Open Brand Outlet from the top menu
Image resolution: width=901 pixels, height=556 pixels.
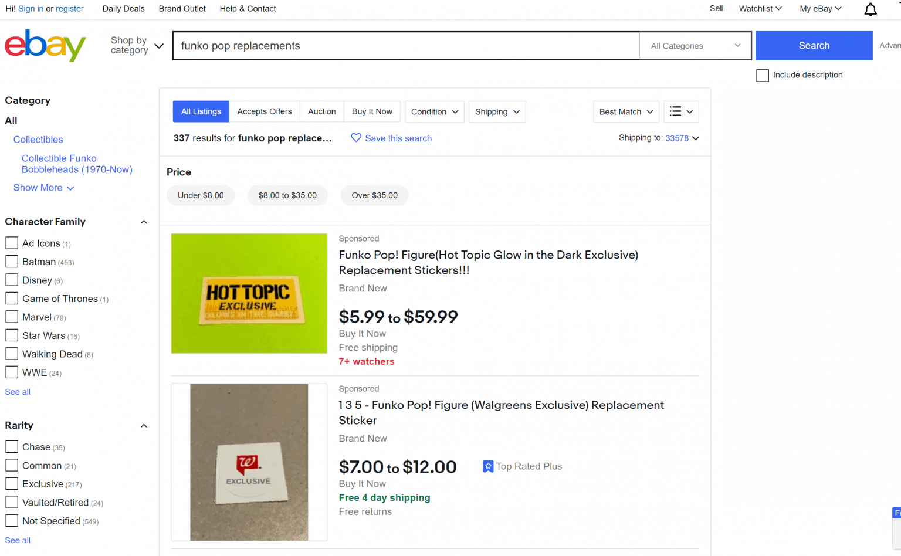tap(182, 9)
